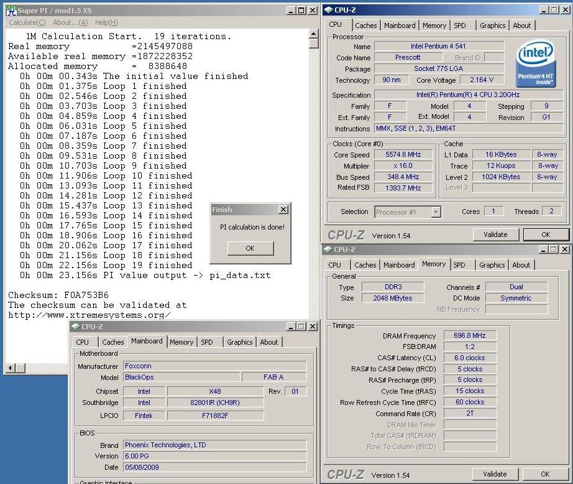Click the Core Voltage value 2.164 V
573x484 pixels.
pos(482,80)
